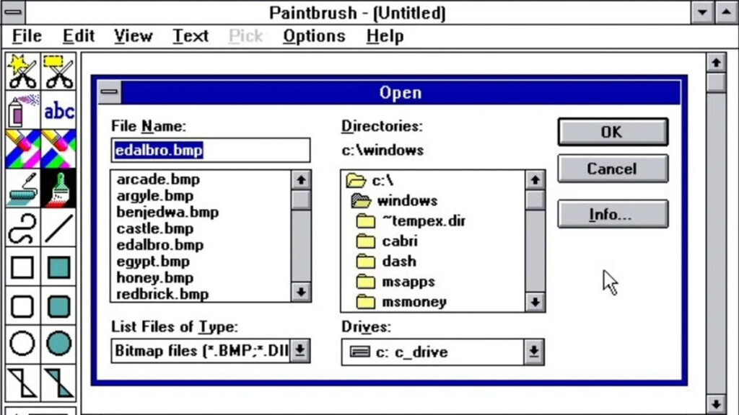The width and height of the screenshot is (739, 415).
Task: Open the Options menu
Action: click(x=314, y=36)
